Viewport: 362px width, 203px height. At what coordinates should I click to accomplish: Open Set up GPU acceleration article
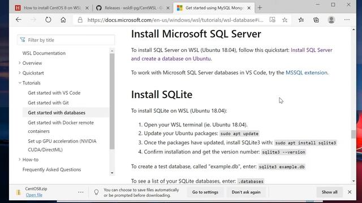pos(62,145)
